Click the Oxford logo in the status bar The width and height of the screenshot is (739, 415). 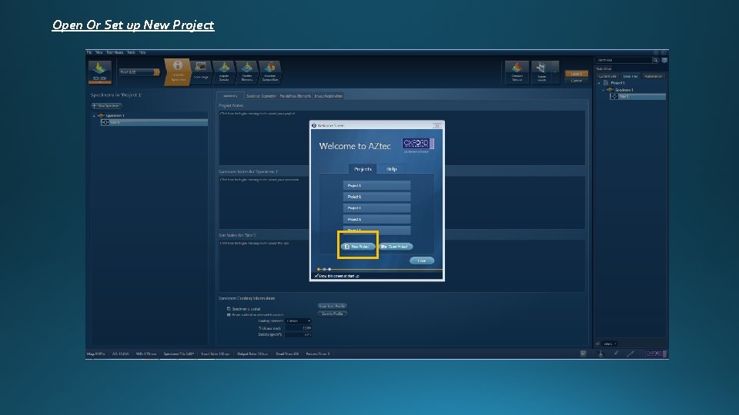pyautogui.click(x=656, y=354)
